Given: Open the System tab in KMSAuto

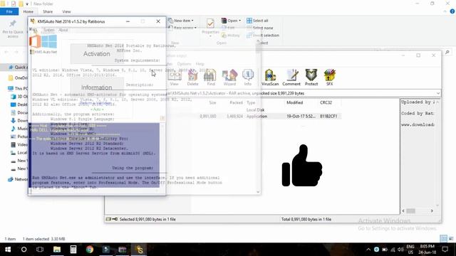Looking at the screenshot, I should coord(49,30).
